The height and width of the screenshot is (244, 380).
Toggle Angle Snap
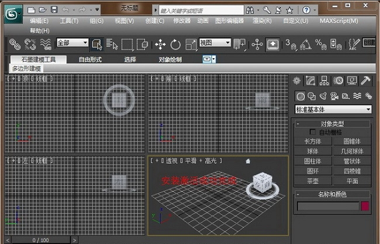pos(306,44)
